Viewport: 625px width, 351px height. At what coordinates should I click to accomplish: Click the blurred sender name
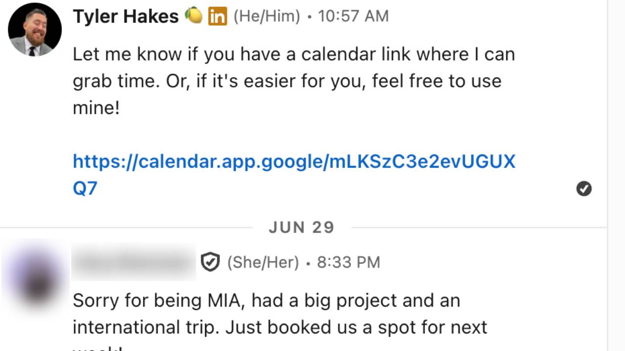tap(133, 263)
